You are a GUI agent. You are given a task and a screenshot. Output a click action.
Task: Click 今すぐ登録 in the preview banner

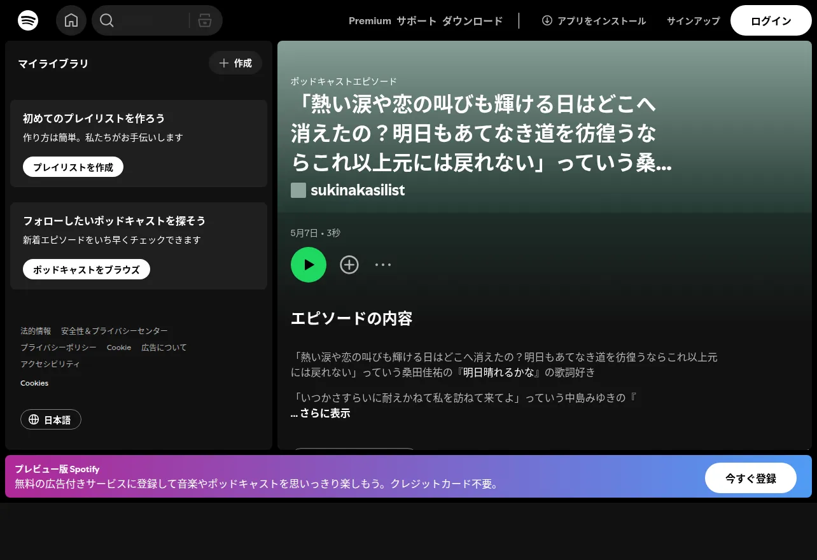pos(751,478)
